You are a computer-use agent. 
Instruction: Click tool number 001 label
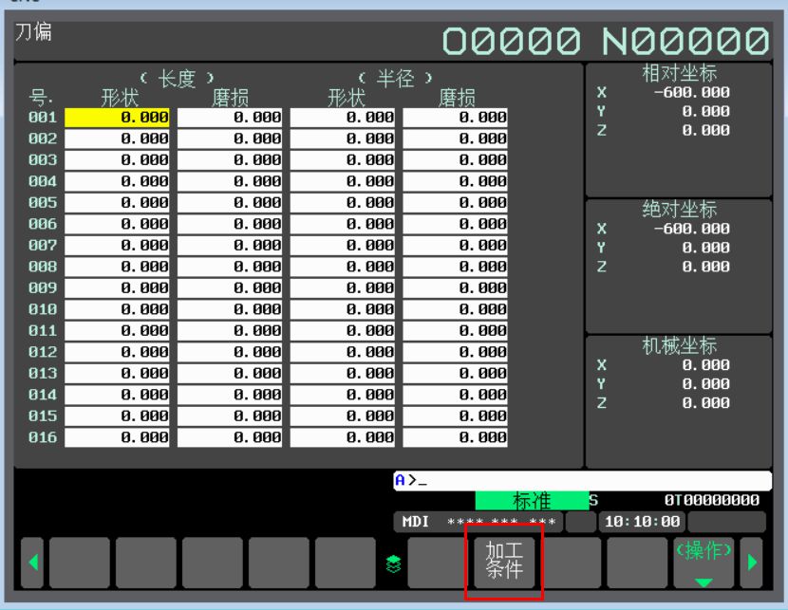[x=43, y=118]
